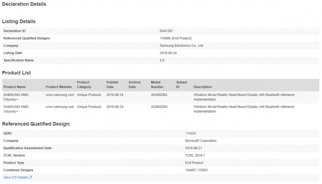
Task: Open the blue QDID 116698 link
Action: [x=190, y=132]
